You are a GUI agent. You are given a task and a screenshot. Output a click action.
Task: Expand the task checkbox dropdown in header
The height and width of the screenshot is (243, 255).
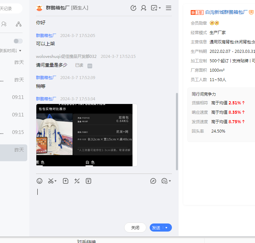[160, 8]
